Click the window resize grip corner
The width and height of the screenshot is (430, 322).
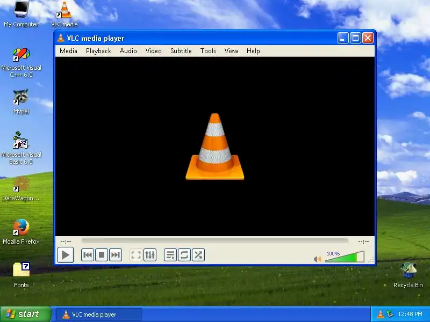pos(371,260)
